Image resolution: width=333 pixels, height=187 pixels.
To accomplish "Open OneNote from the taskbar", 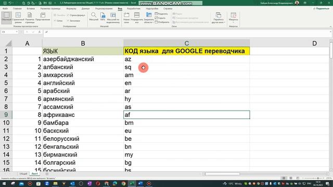I will (89, 183).
